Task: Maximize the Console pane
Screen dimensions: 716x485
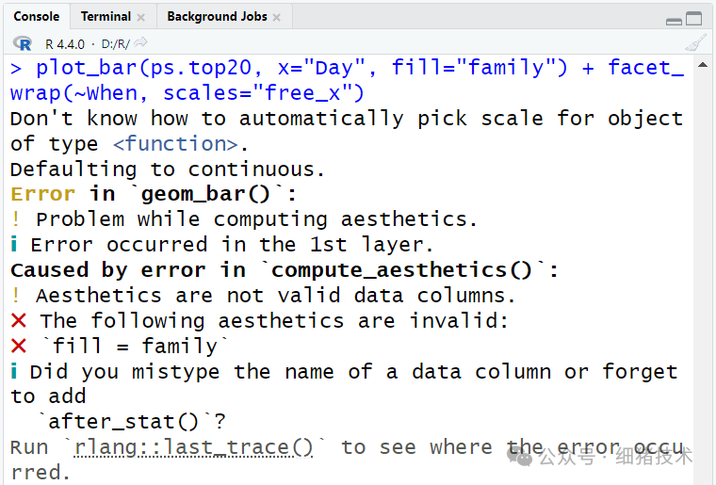Action: click(694, 18)
